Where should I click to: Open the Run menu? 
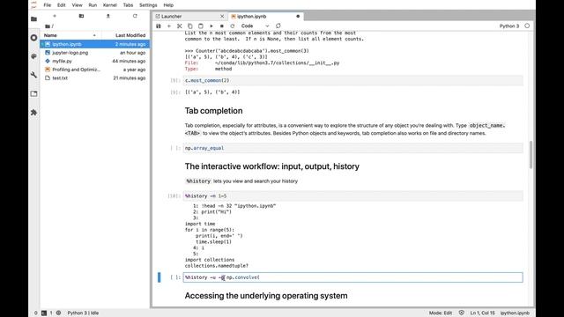point(93,5)
